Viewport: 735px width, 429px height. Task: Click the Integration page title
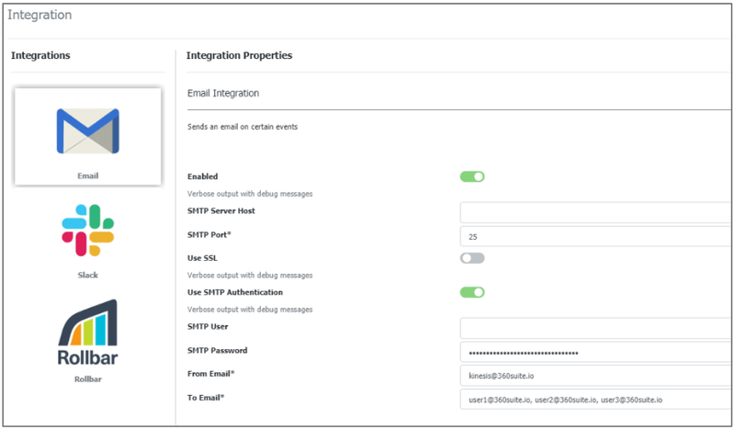pos(40,15)
